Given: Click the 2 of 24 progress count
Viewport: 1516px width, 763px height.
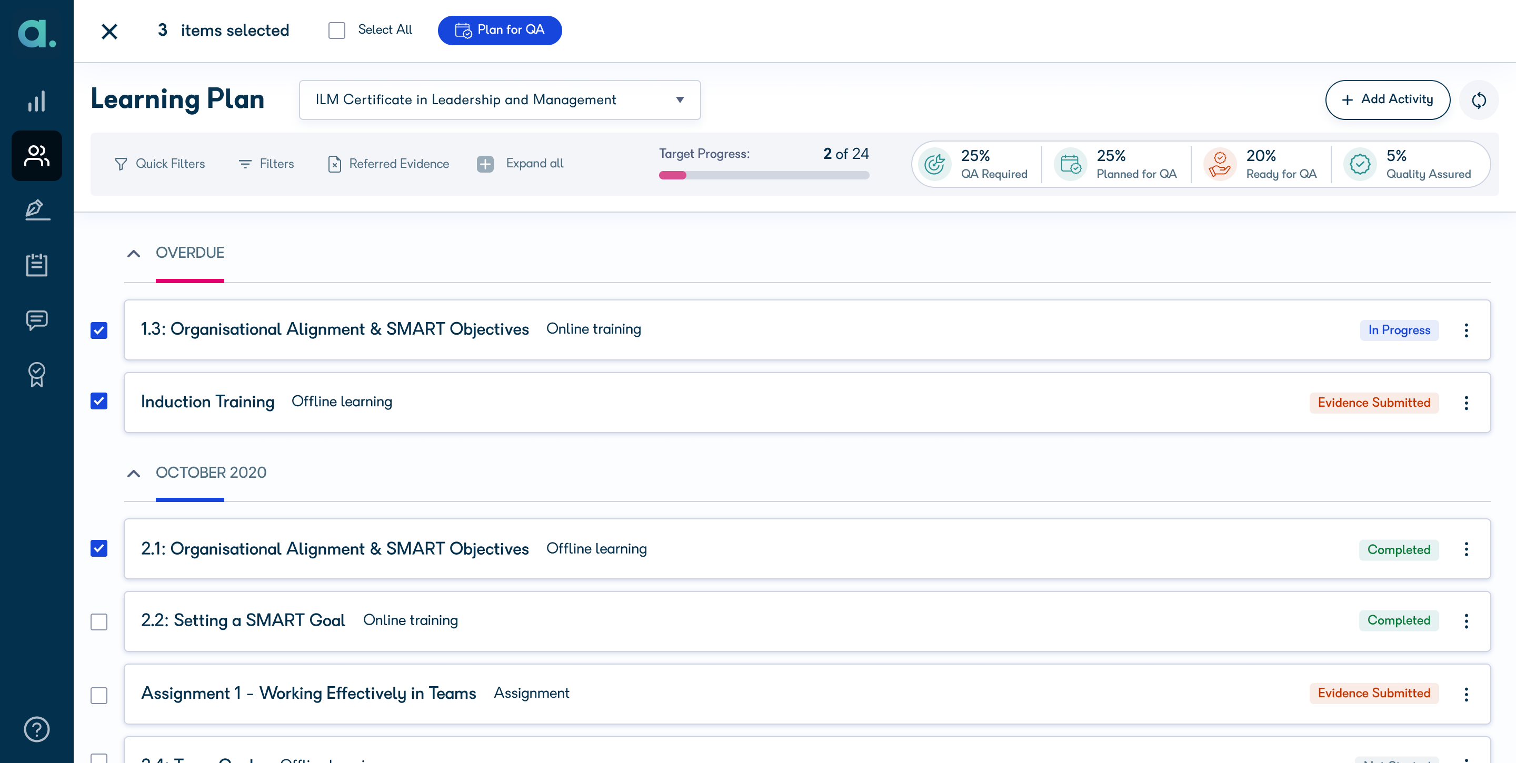Looking at the screenshot, I should (x=846, y=154).
